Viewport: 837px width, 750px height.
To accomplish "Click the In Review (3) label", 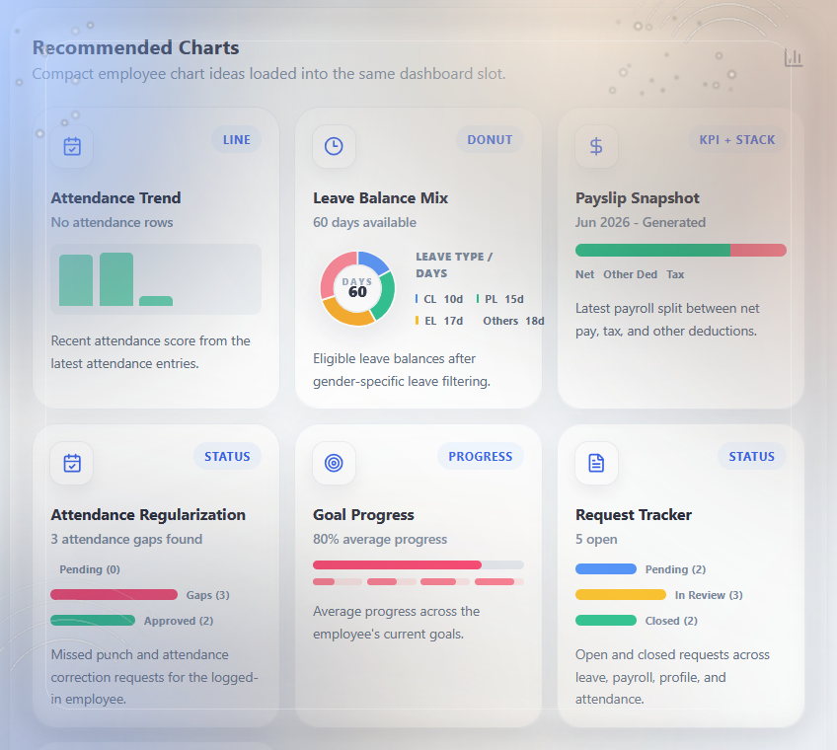I will coord(709,595).
